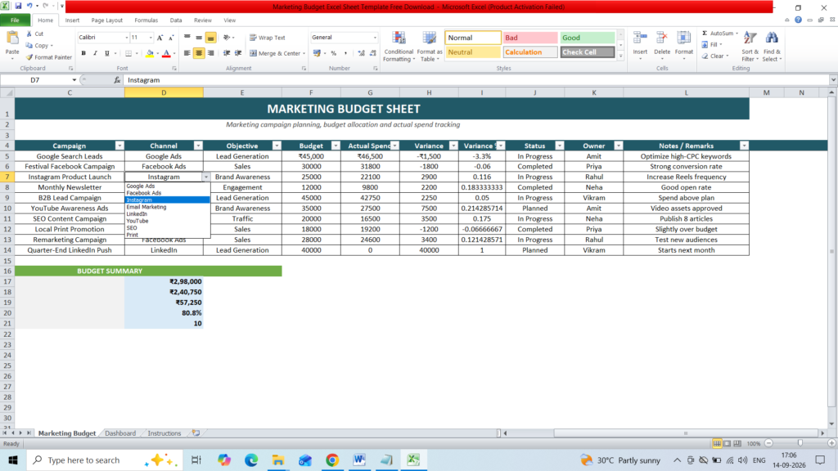Open the Dashboard sheet tab
838x471 pixels.
120,433
